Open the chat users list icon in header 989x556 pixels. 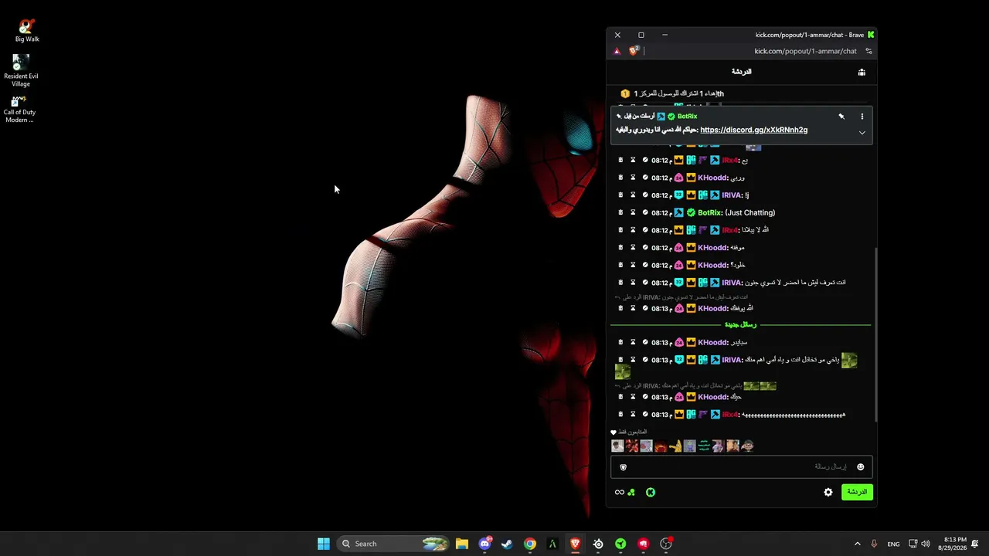(x=862, y=72)
